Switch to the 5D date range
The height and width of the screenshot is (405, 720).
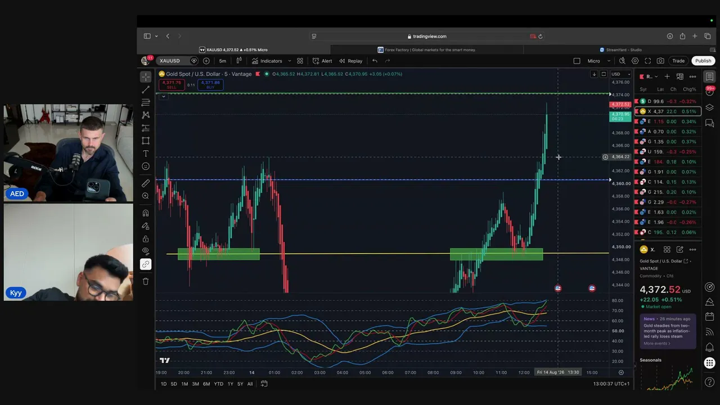[174, 384]
